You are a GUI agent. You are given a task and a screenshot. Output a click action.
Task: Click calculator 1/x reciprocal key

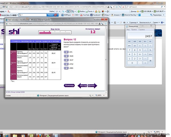[x=150, y=54]
